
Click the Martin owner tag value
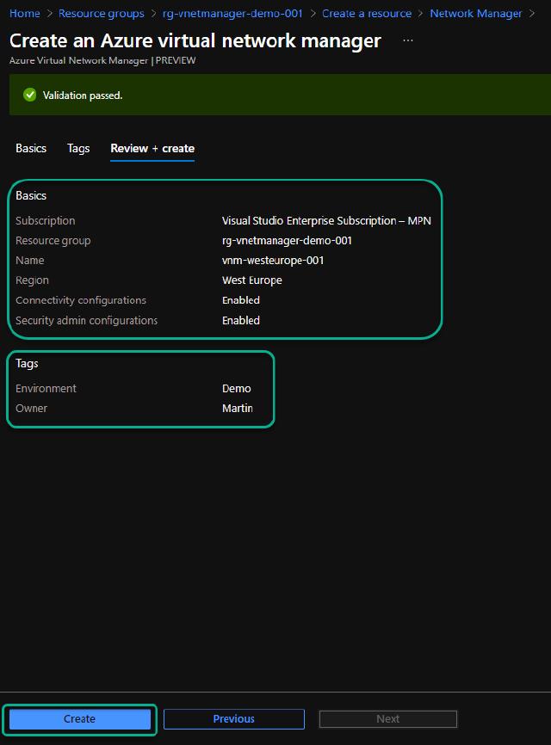(x=238, y=409)
